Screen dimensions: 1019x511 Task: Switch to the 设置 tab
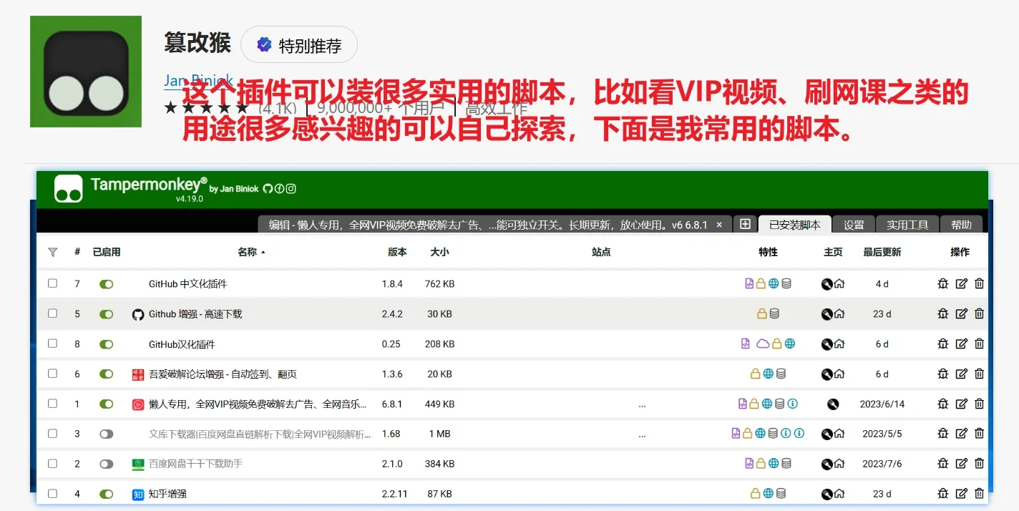tap(853, 224)
